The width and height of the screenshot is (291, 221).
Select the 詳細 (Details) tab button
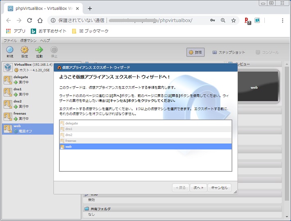(196, 52)
